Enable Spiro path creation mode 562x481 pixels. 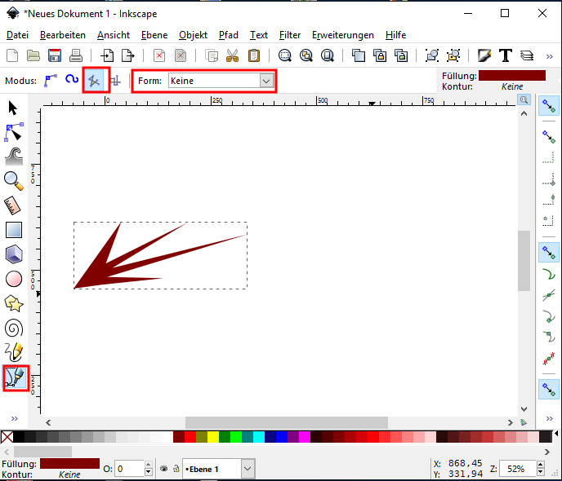(72, 79)
